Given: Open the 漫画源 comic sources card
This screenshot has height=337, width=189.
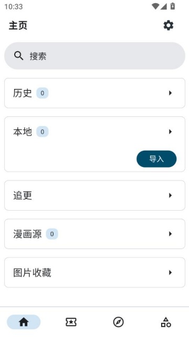Looking at the screenshot, I should pos(94,234).
